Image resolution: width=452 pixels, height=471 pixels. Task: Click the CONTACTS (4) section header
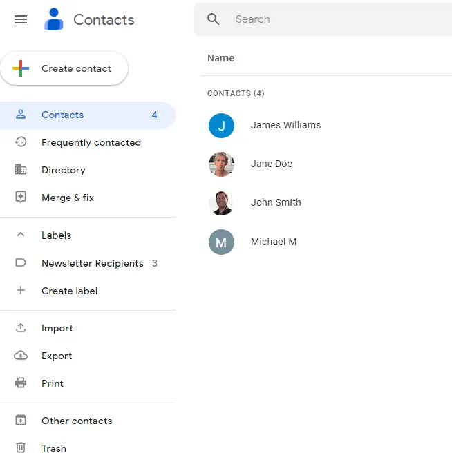pyautogui.click(x=236, y=93)
